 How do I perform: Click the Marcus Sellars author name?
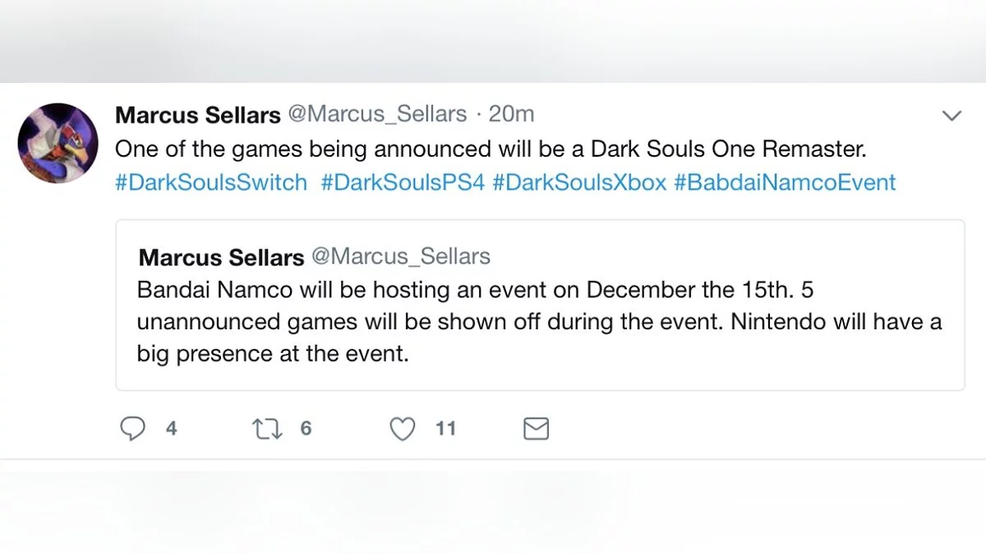click(x=197, y=115)
